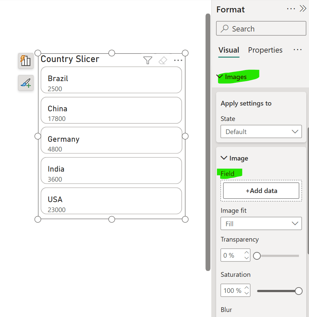
Task: Select Brazil in the Country Slicer
Action: pos(111,80)
